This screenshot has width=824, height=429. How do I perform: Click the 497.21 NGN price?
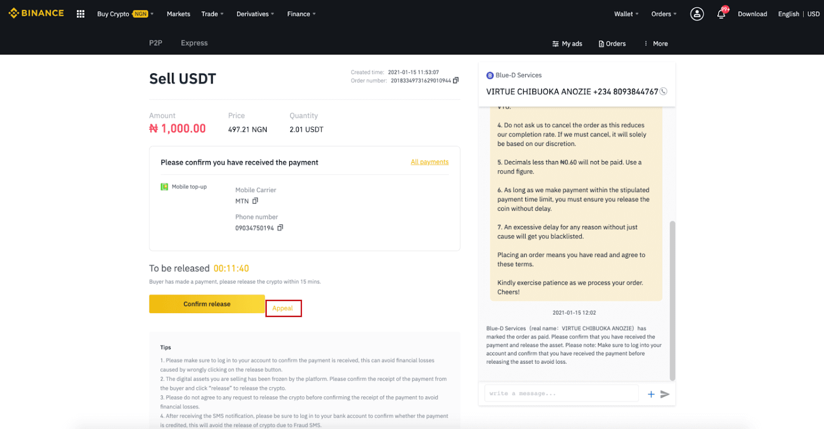coord(248,130)
